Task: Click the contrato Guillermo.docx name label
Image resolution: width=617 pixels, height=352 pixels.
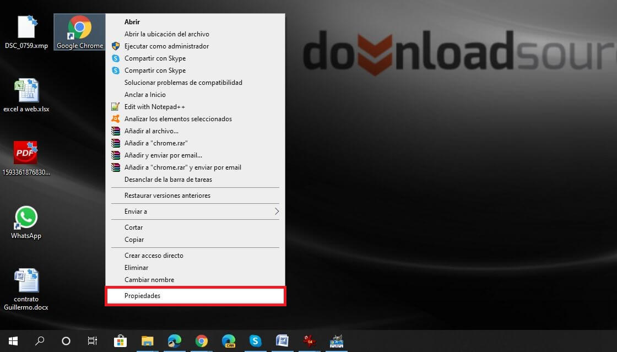Action: pos(26,303)
